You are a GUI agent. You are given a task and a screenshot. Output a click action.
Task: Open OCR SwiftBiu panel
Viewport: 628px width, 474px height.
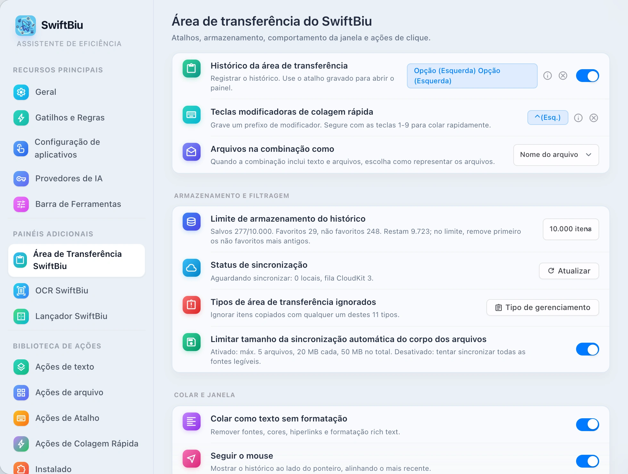[77, 291]
